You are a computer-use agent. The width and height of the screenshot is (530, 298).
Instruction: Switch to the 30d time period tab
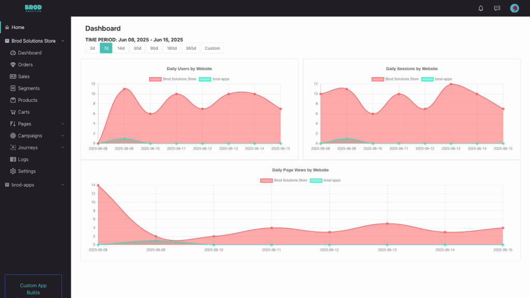tap(137, 48)
